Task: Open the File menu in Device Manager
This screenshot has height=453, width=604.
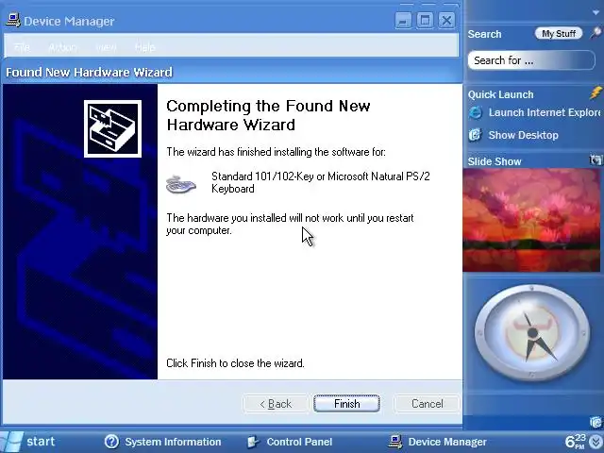Action: pyautogui.click(x=22, y=47)
